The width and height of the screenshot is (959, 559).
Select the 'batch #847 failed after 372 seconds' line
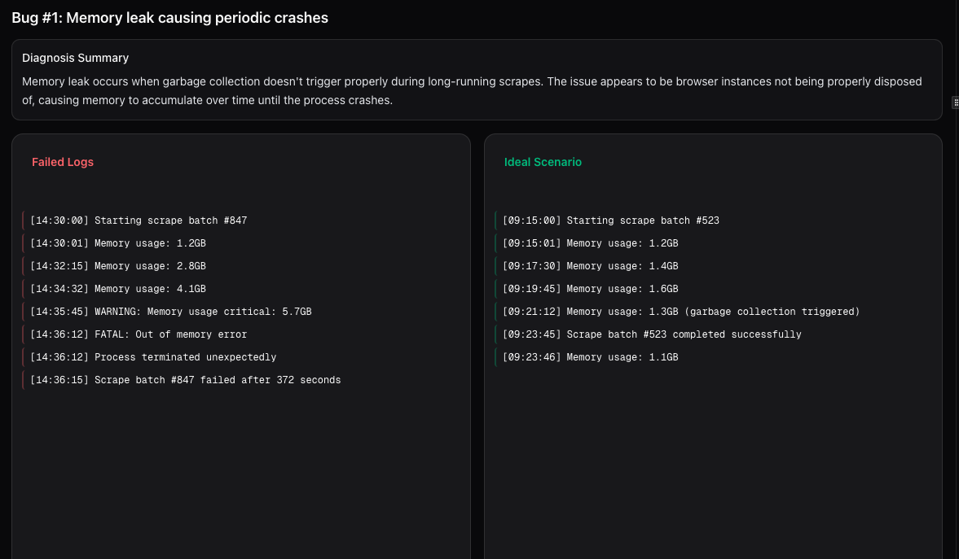click(186, 380)
